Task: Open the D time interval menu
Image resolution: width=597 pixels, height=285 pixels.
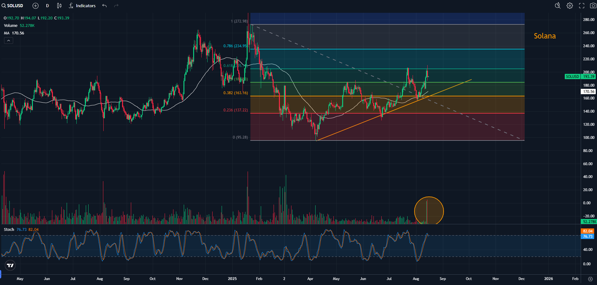Action: 47,6
